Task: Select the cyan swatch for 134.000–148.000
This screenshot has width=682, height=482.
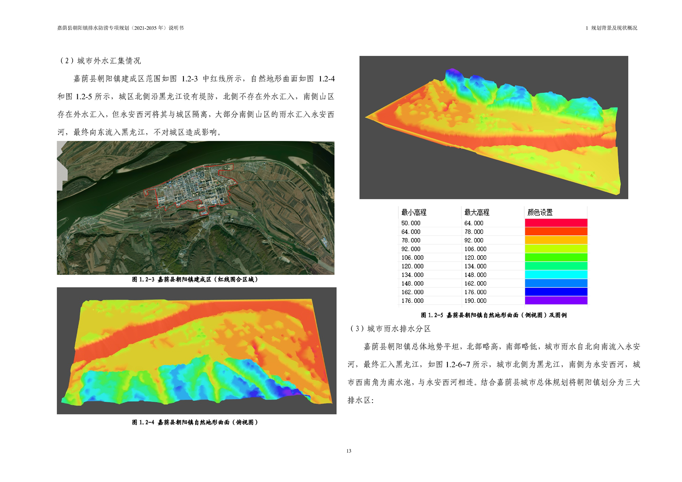Action: 556,275
